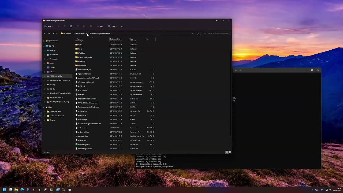Select the WsaSettings.exe application icon
This screenshot has width=343, height=193.
[x=77, y=144]
